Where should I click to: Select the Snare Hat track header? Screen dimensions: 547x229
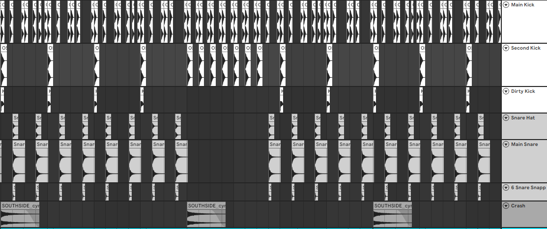(523, 118)
